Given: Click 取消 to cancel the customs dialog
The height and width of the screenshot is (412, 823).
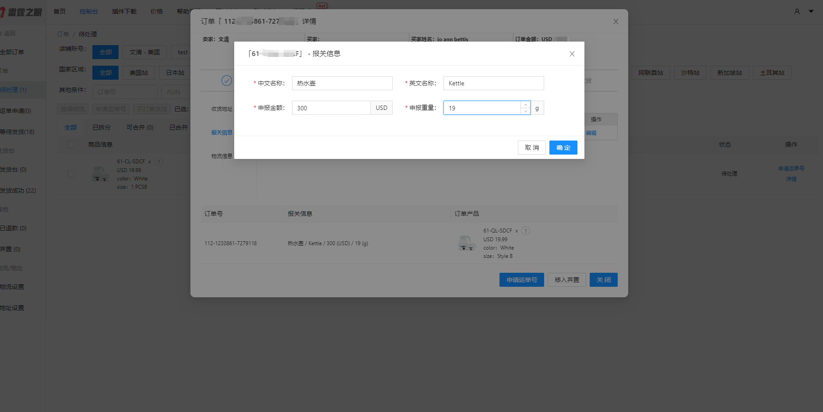Looking at the screenshot, I should point(531,147).
